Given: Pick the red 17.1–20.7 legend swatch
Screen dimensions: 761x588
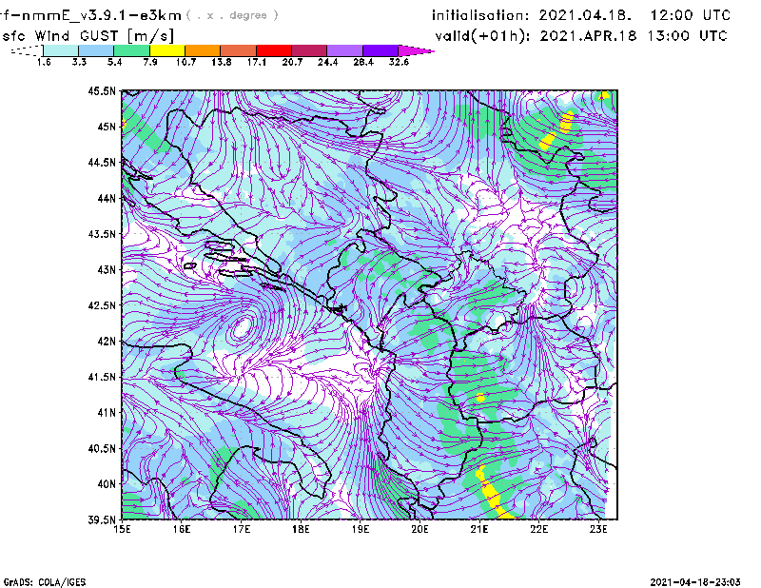Looking at the screenshot, I should tap(274, 50).
